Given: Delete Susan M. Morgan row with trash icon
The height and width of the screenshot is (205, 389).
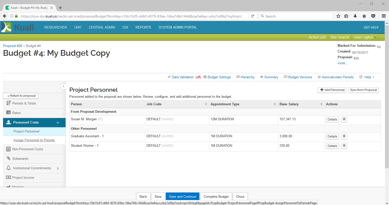Looking at the screenshot, I should click(x=344, y=119).
